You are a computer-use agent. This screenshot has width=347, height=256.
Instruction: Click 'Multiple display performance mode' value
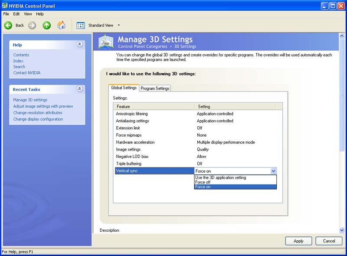tap(226, 142)
